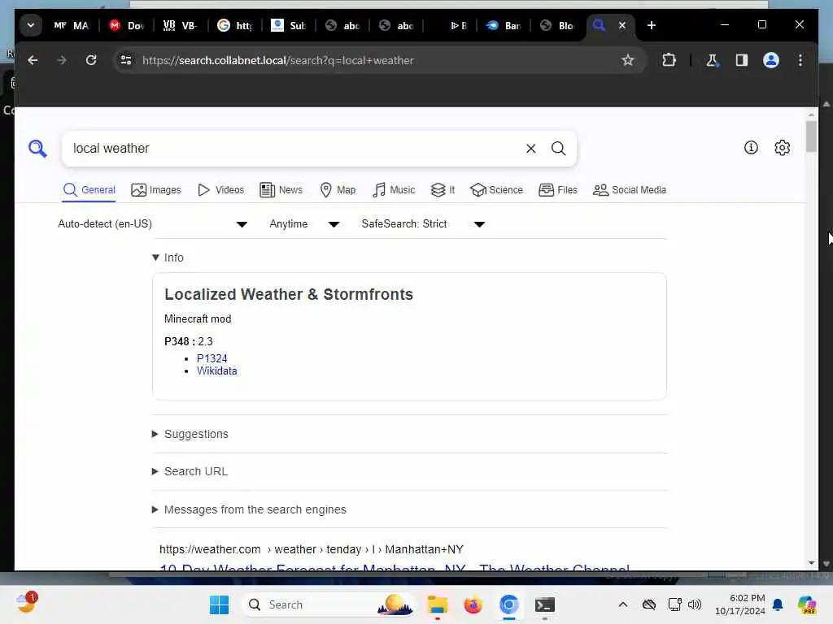Open the Auto-detect (en-US) language dropdown
833x624 pixels.
(152, 224)
